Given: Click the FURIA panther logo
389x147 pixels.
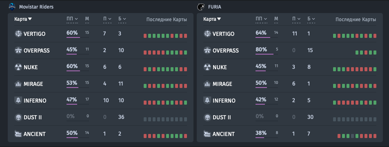Looking at the screenshot, I should point(200,7).
